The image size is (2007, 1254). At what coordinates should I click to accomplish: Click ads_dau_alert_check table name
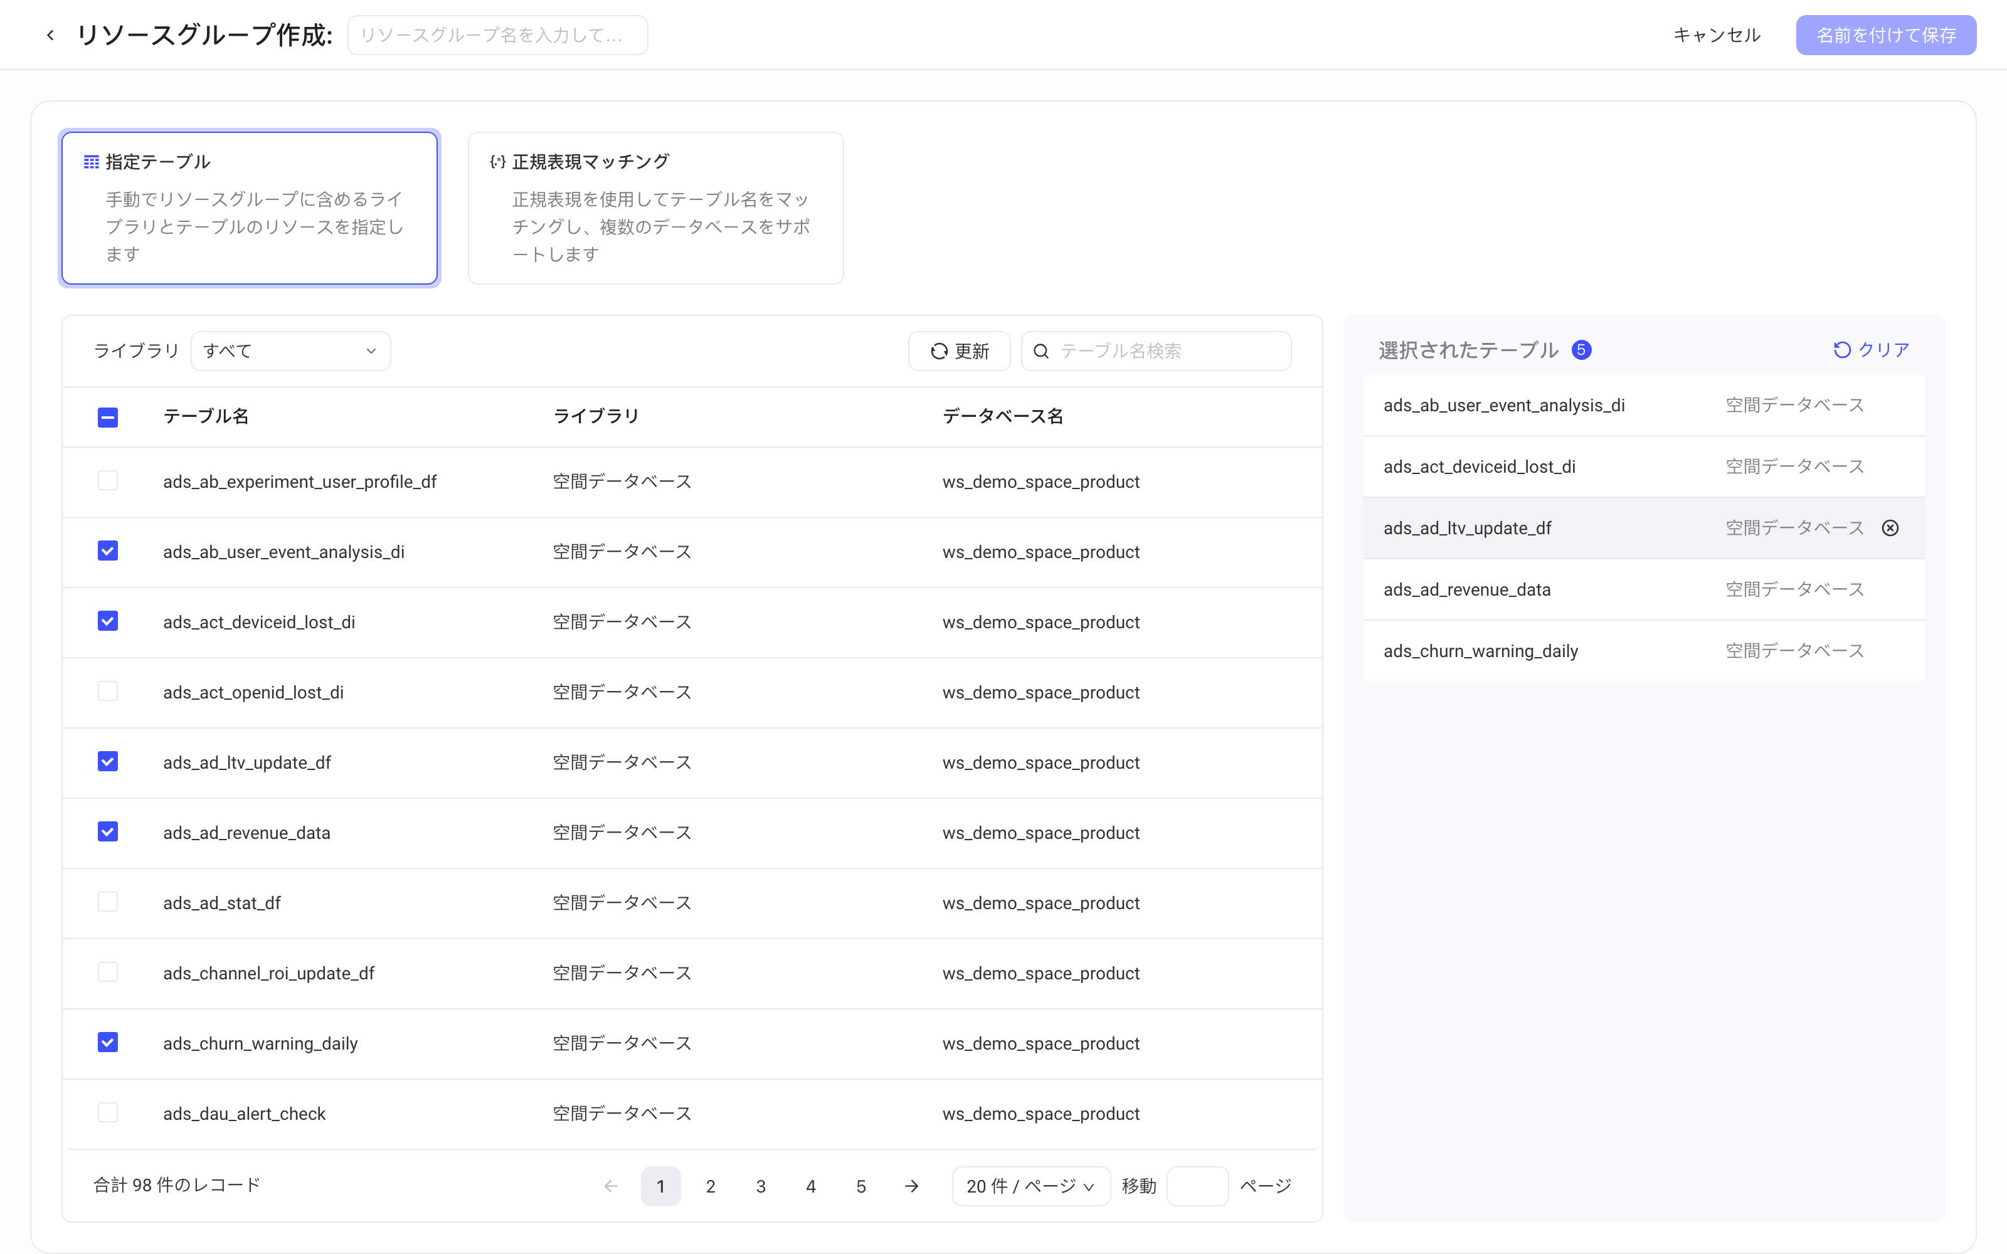pos(245,1114)
